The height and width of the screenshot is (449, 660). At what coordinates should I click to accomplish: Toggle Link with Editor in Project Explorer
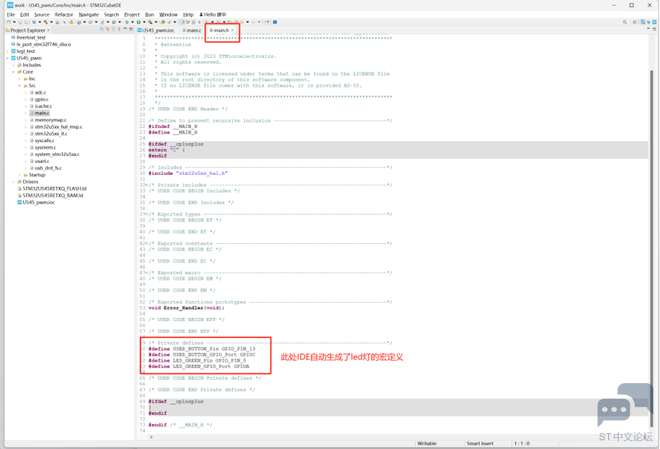[107, 29]
